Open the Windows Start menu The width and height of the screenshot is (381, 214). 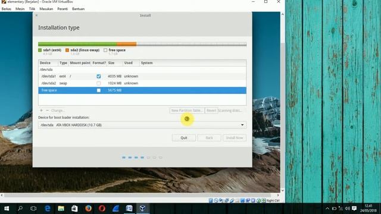coord(7,209)
